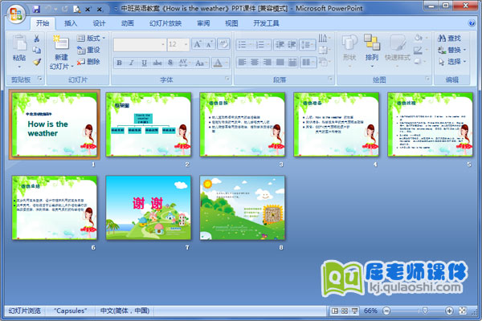482x321 pixels.
Task: Open character spacing AV dropdown
Action: (x=183, y=63)
